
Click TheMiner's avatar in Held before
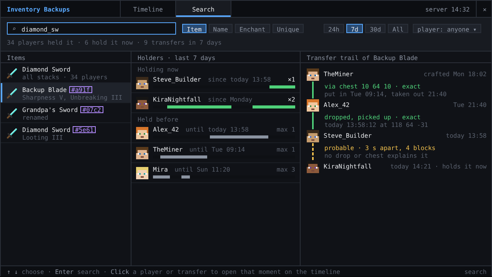click(x=142, y=153)
